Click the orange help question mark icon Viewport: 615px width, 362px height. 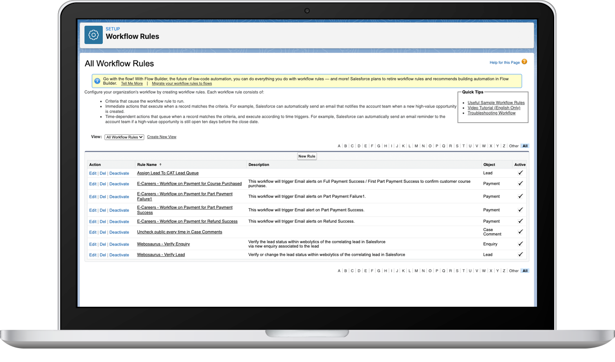[524, 62]
